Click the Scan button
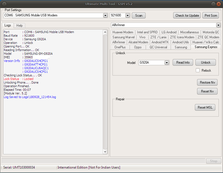Image resolution: width=223 pixels, height=173 pixels. 139,16
